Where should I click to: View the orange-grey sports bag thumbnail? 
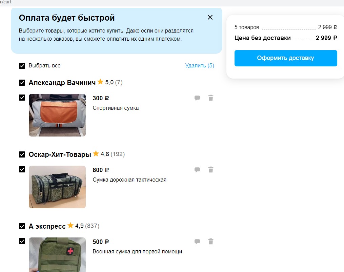click(x=57, y=115)
